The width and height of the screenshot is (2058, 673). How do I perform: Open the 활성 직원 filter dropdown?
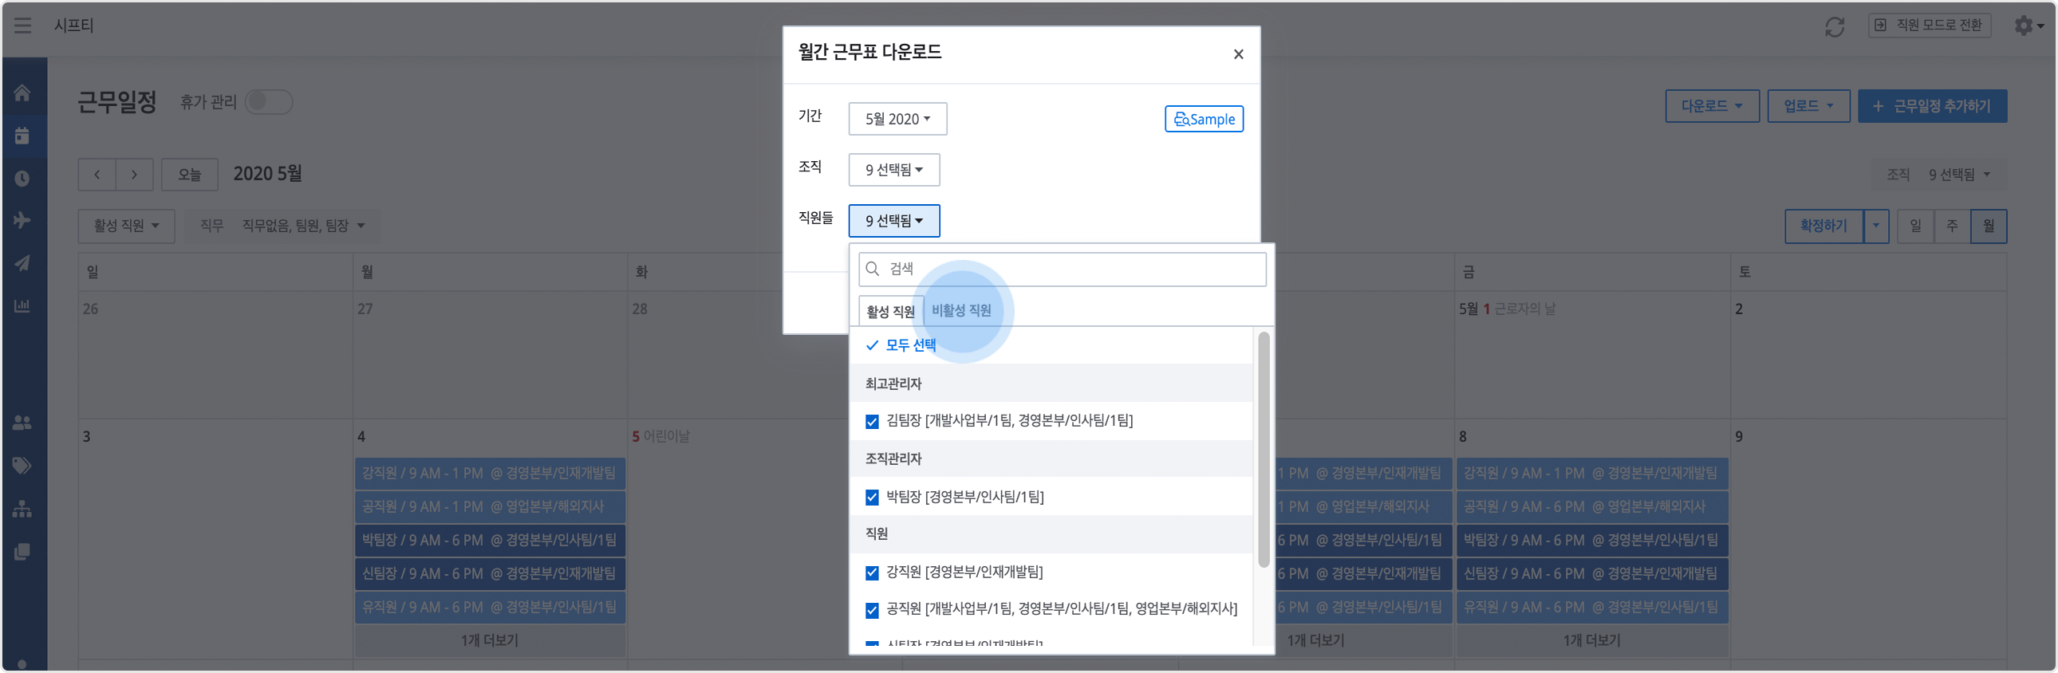[x=126, y=226]
